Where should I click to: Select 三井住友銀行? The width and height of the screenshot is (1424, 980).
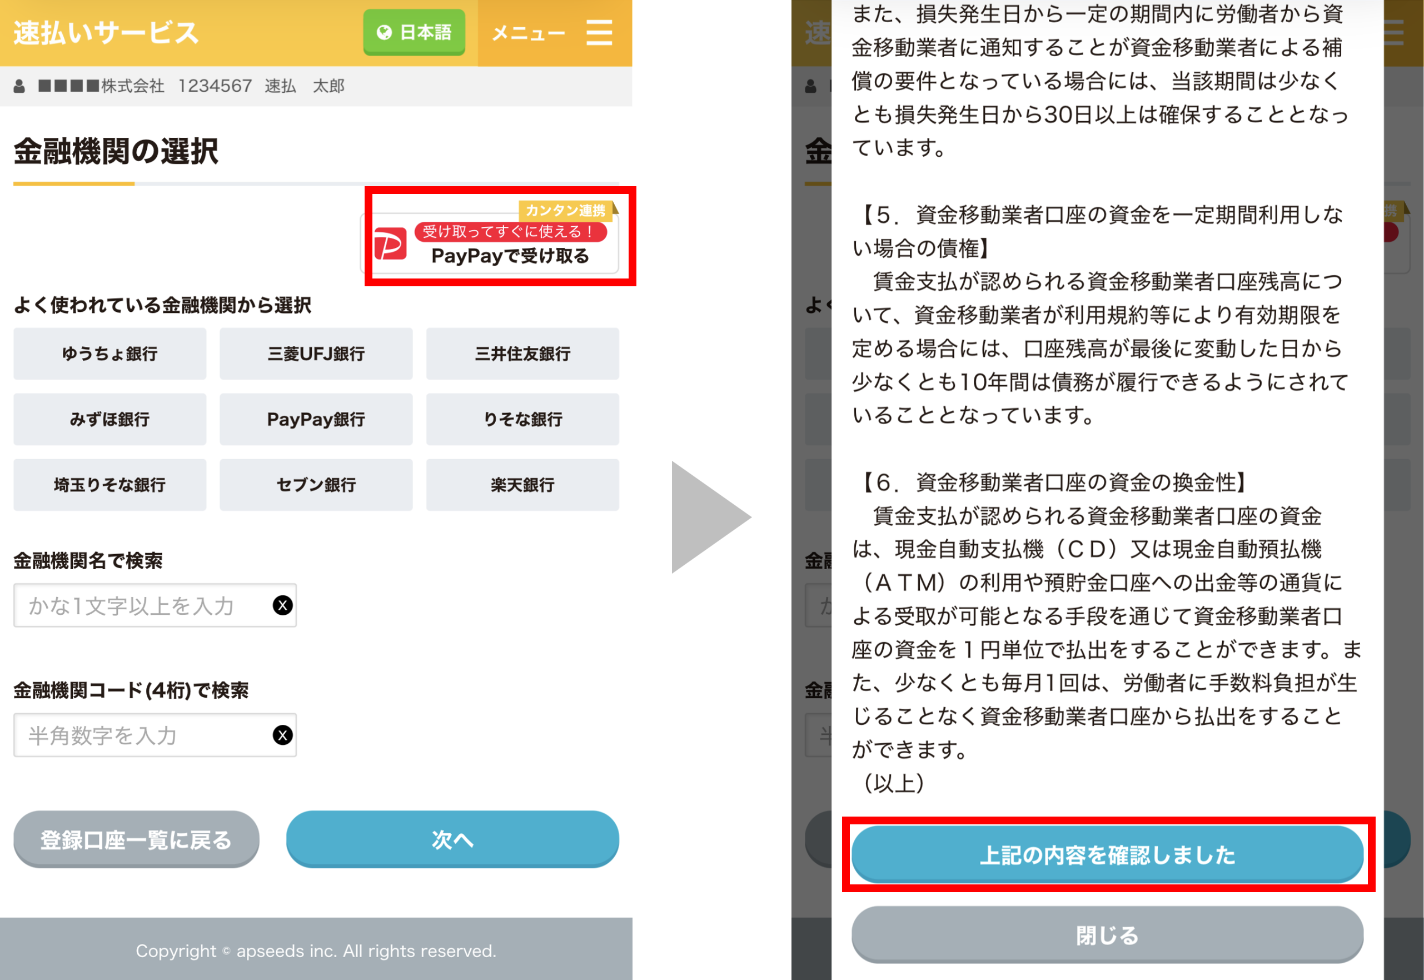522,354
